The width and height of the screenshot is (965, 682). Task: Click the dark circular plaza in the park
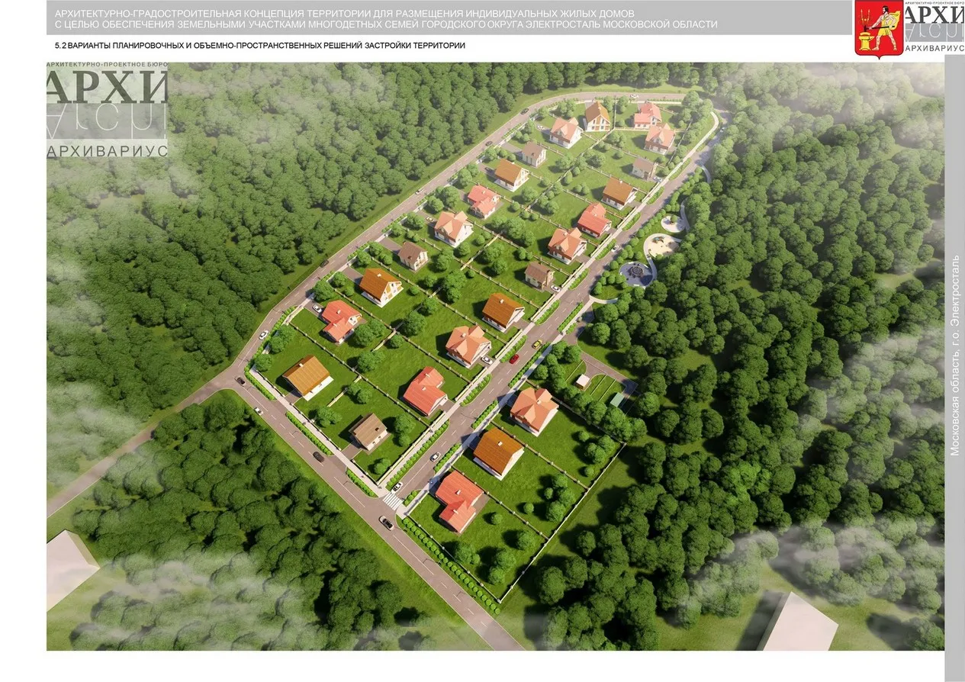tap(634, 272)
